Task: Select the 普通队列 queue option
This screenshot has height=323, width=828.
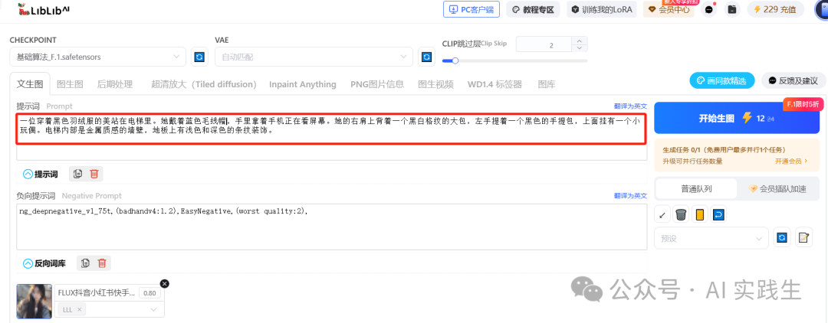Action: pyautogui.click(x=695, y=188)
